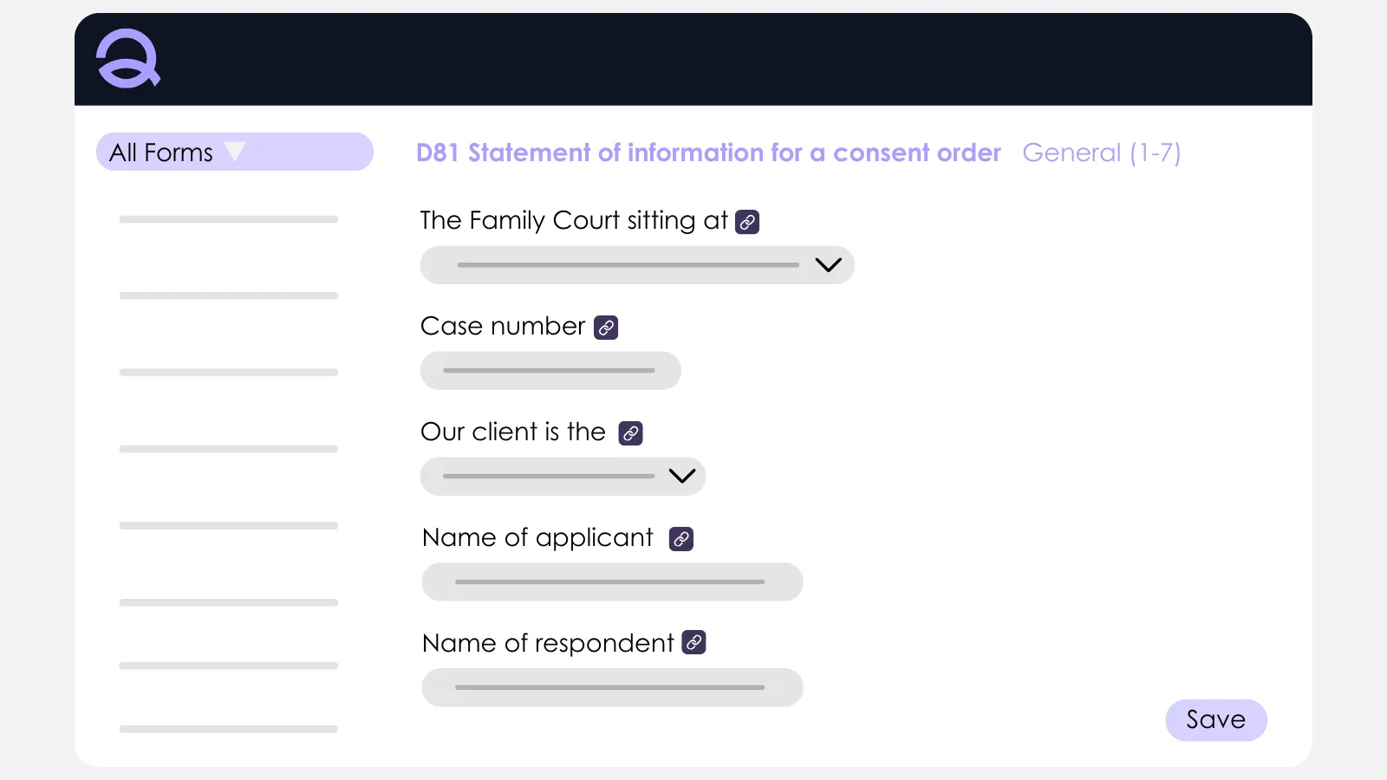The width and height of the screenshot is (1387, 780).
Task: Click link icon beside Family Court sitting at
Action: pyautogui.click(x=747, y=222)
